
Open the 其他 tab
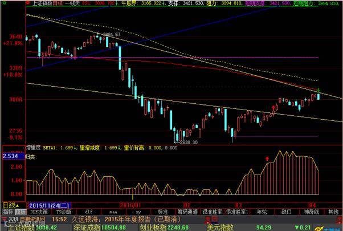pyautogui.click(x=333, y=212)
